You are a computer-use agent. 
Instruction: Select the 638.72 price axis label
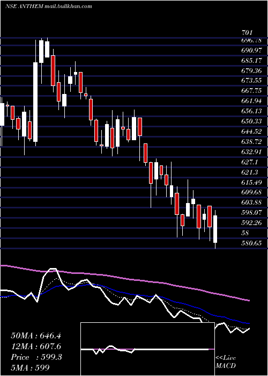pos(251,142)
